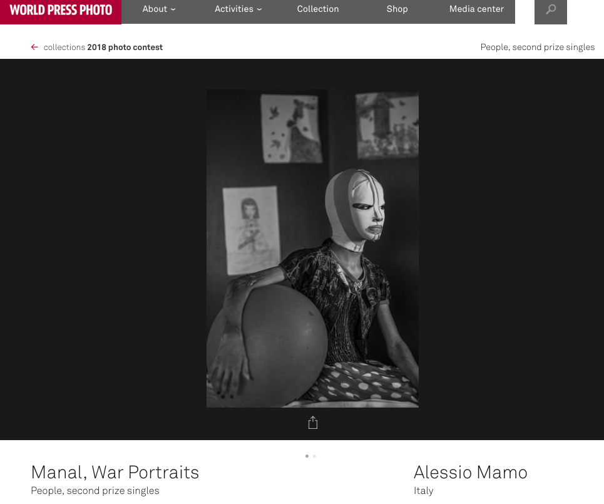604x504 pixels.
Task: Open the Activities menu
Action: coord(234,9)
